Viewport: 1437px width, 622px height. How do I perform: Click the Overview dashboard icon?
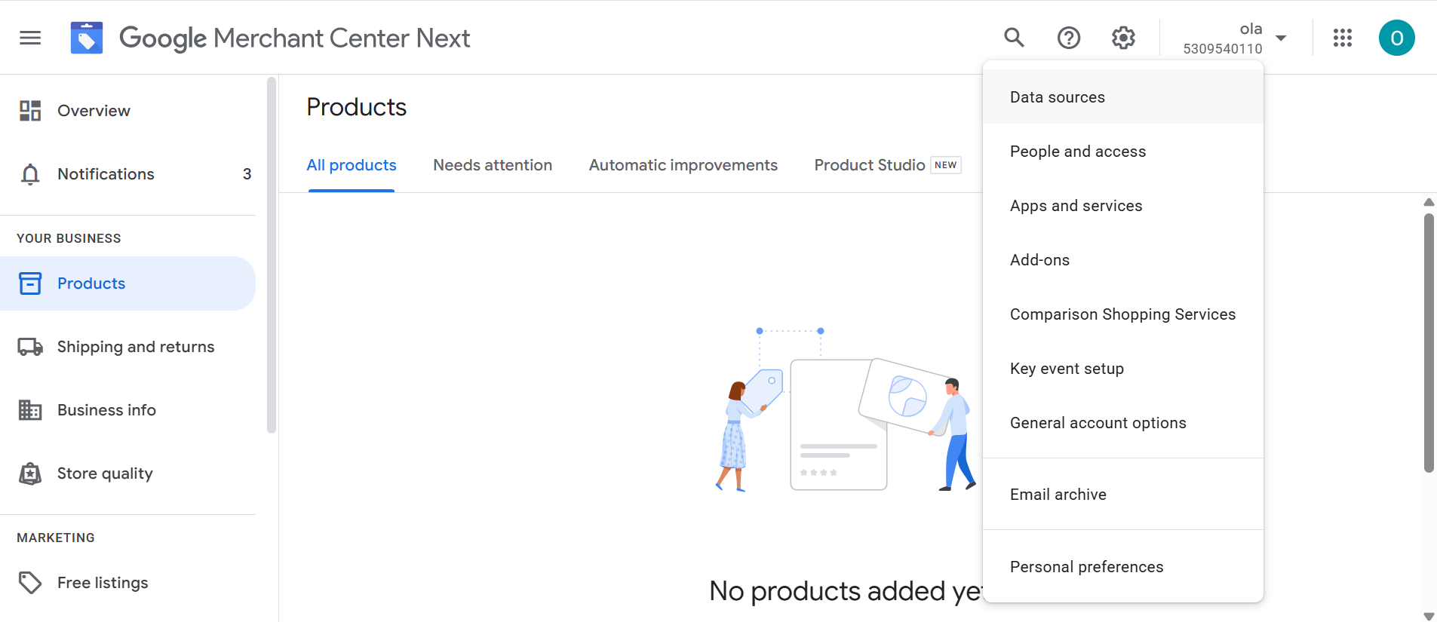[30, 111]
